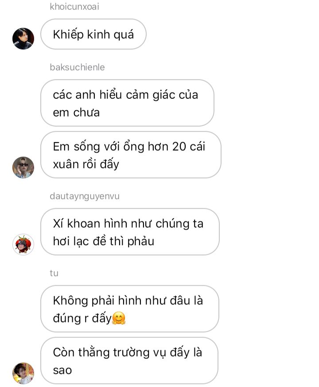Open khoicunxoai's profile avatar
Screen dimensions: 319x387
[x=23, y=39]
